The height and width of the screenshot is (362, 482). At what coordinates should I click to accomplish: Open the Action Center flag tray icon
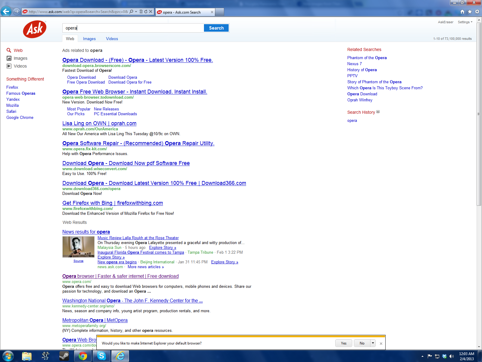(430, 356)
